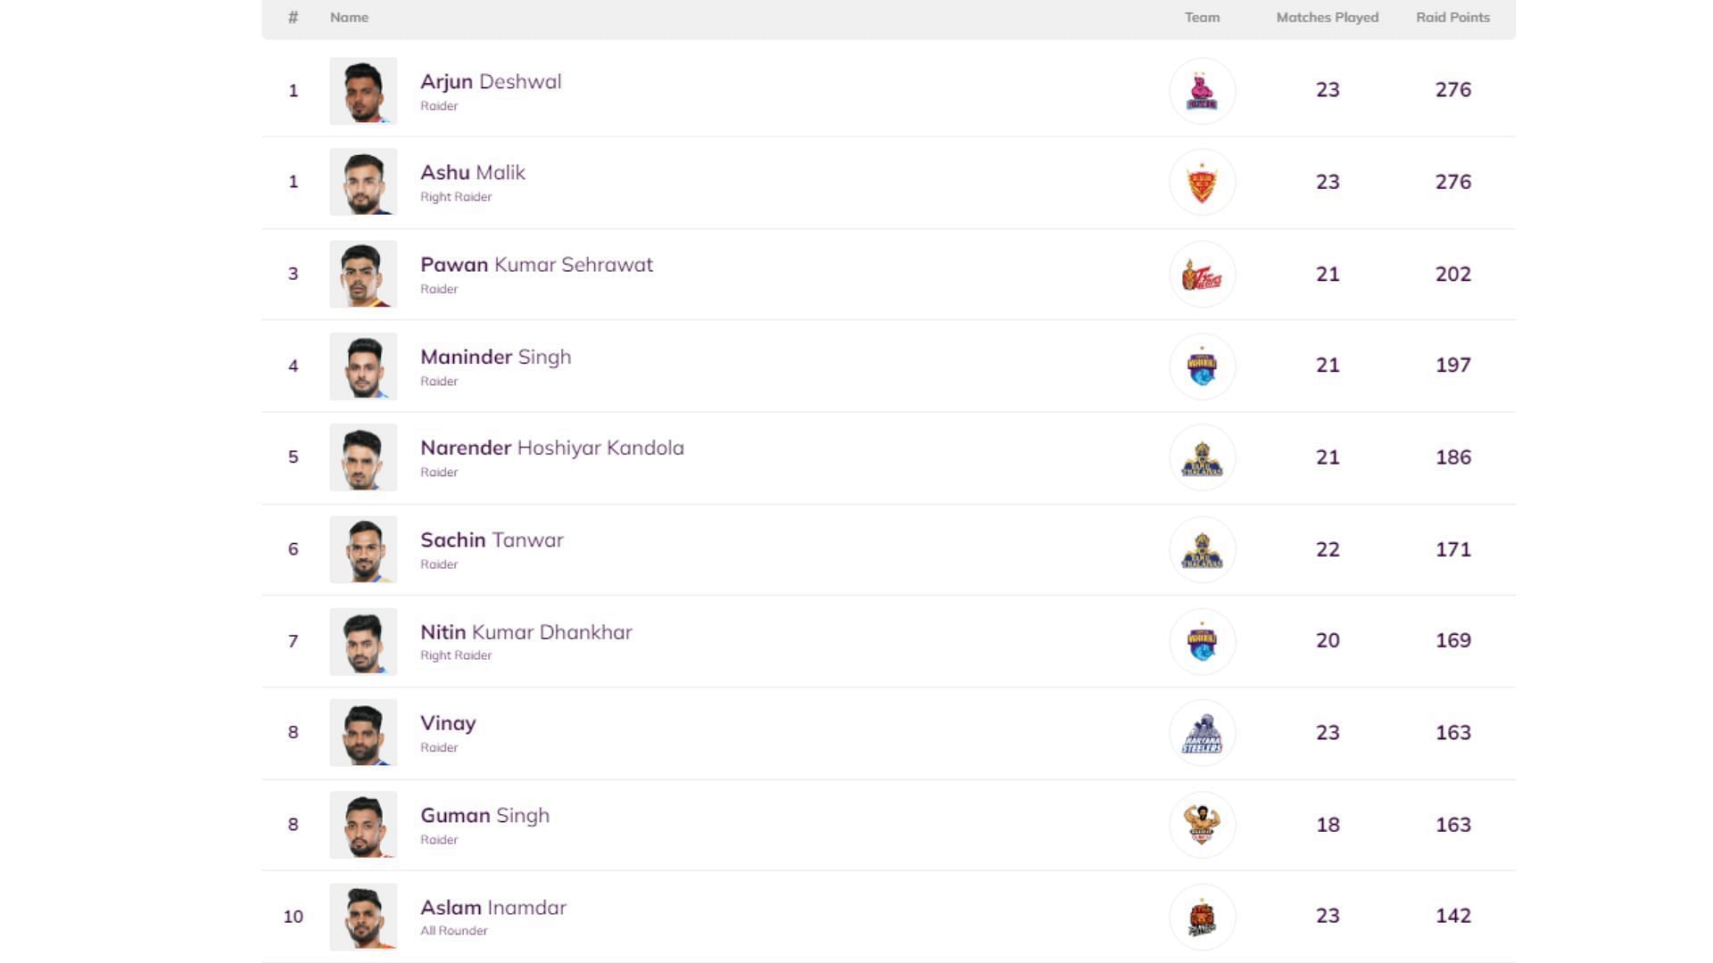Image resolution: width=1713 pixels, height=963 pixels.
Task: Click Aslam Inamdar's team logo icon
Action: tap(1202, 918)
